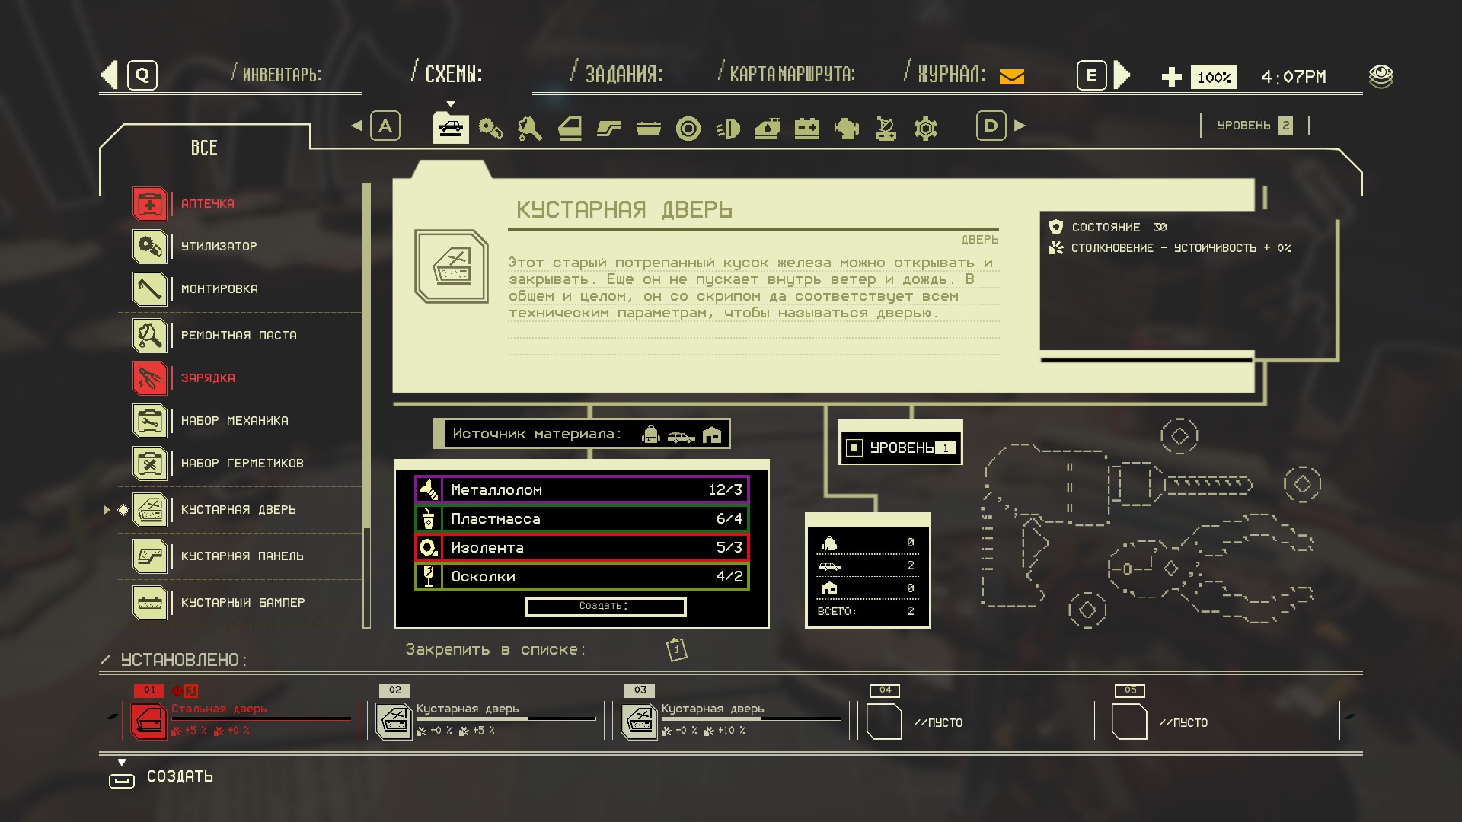Open the battery blueprint category
The width and height of the screenshot is (1462, 822).
[806, 128]
